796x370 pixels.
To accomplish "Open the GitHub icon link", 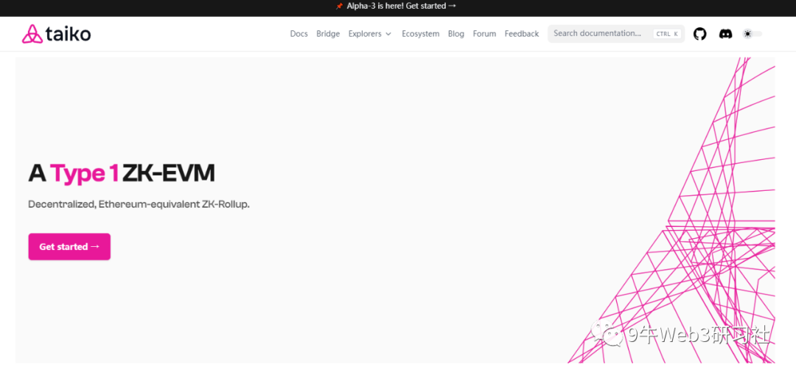I will (699, 34).
